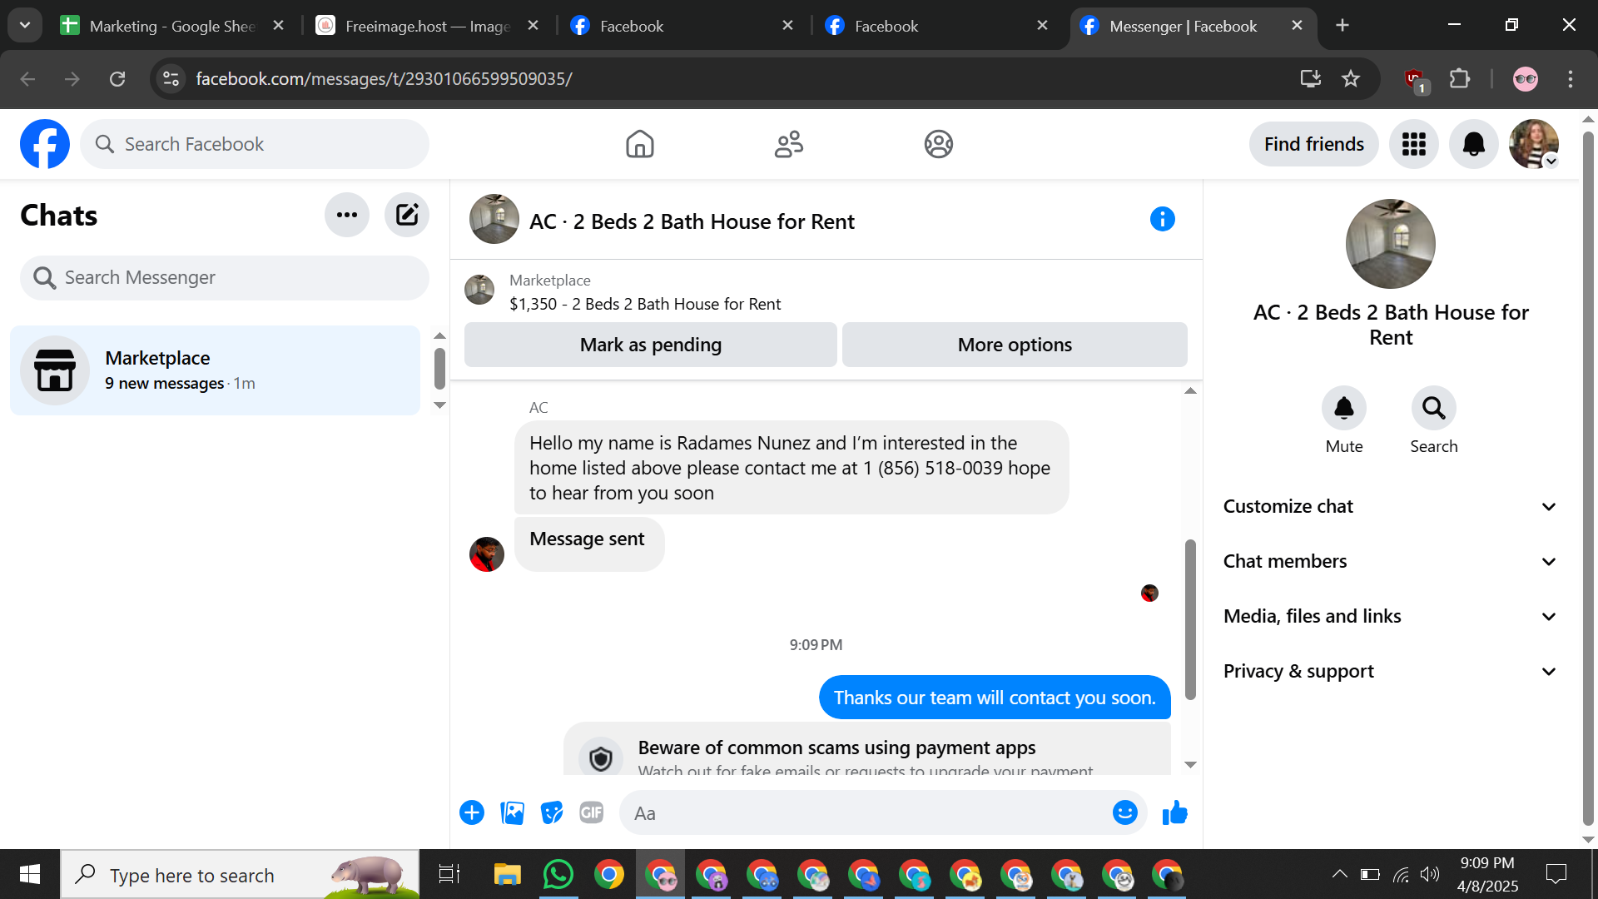Switch to Marketing Google Sheets tab

(171, 26)
